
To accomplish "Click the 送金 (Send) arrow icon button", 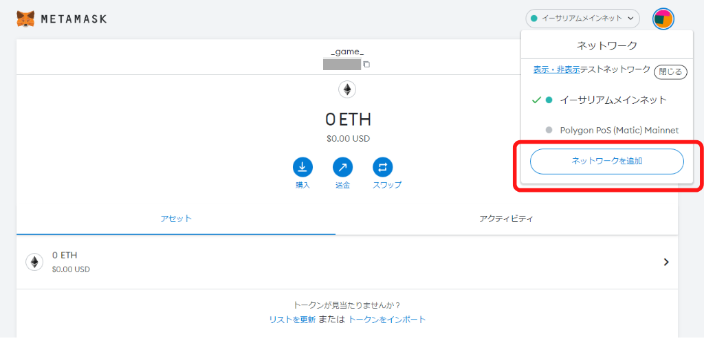I will (342, 168).
